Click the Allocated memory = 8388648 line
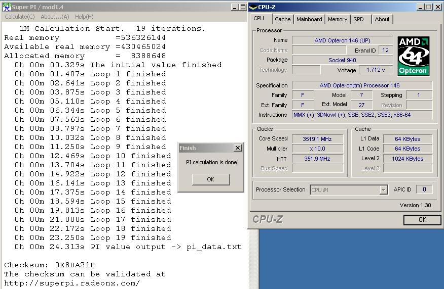 pos(85,56)
